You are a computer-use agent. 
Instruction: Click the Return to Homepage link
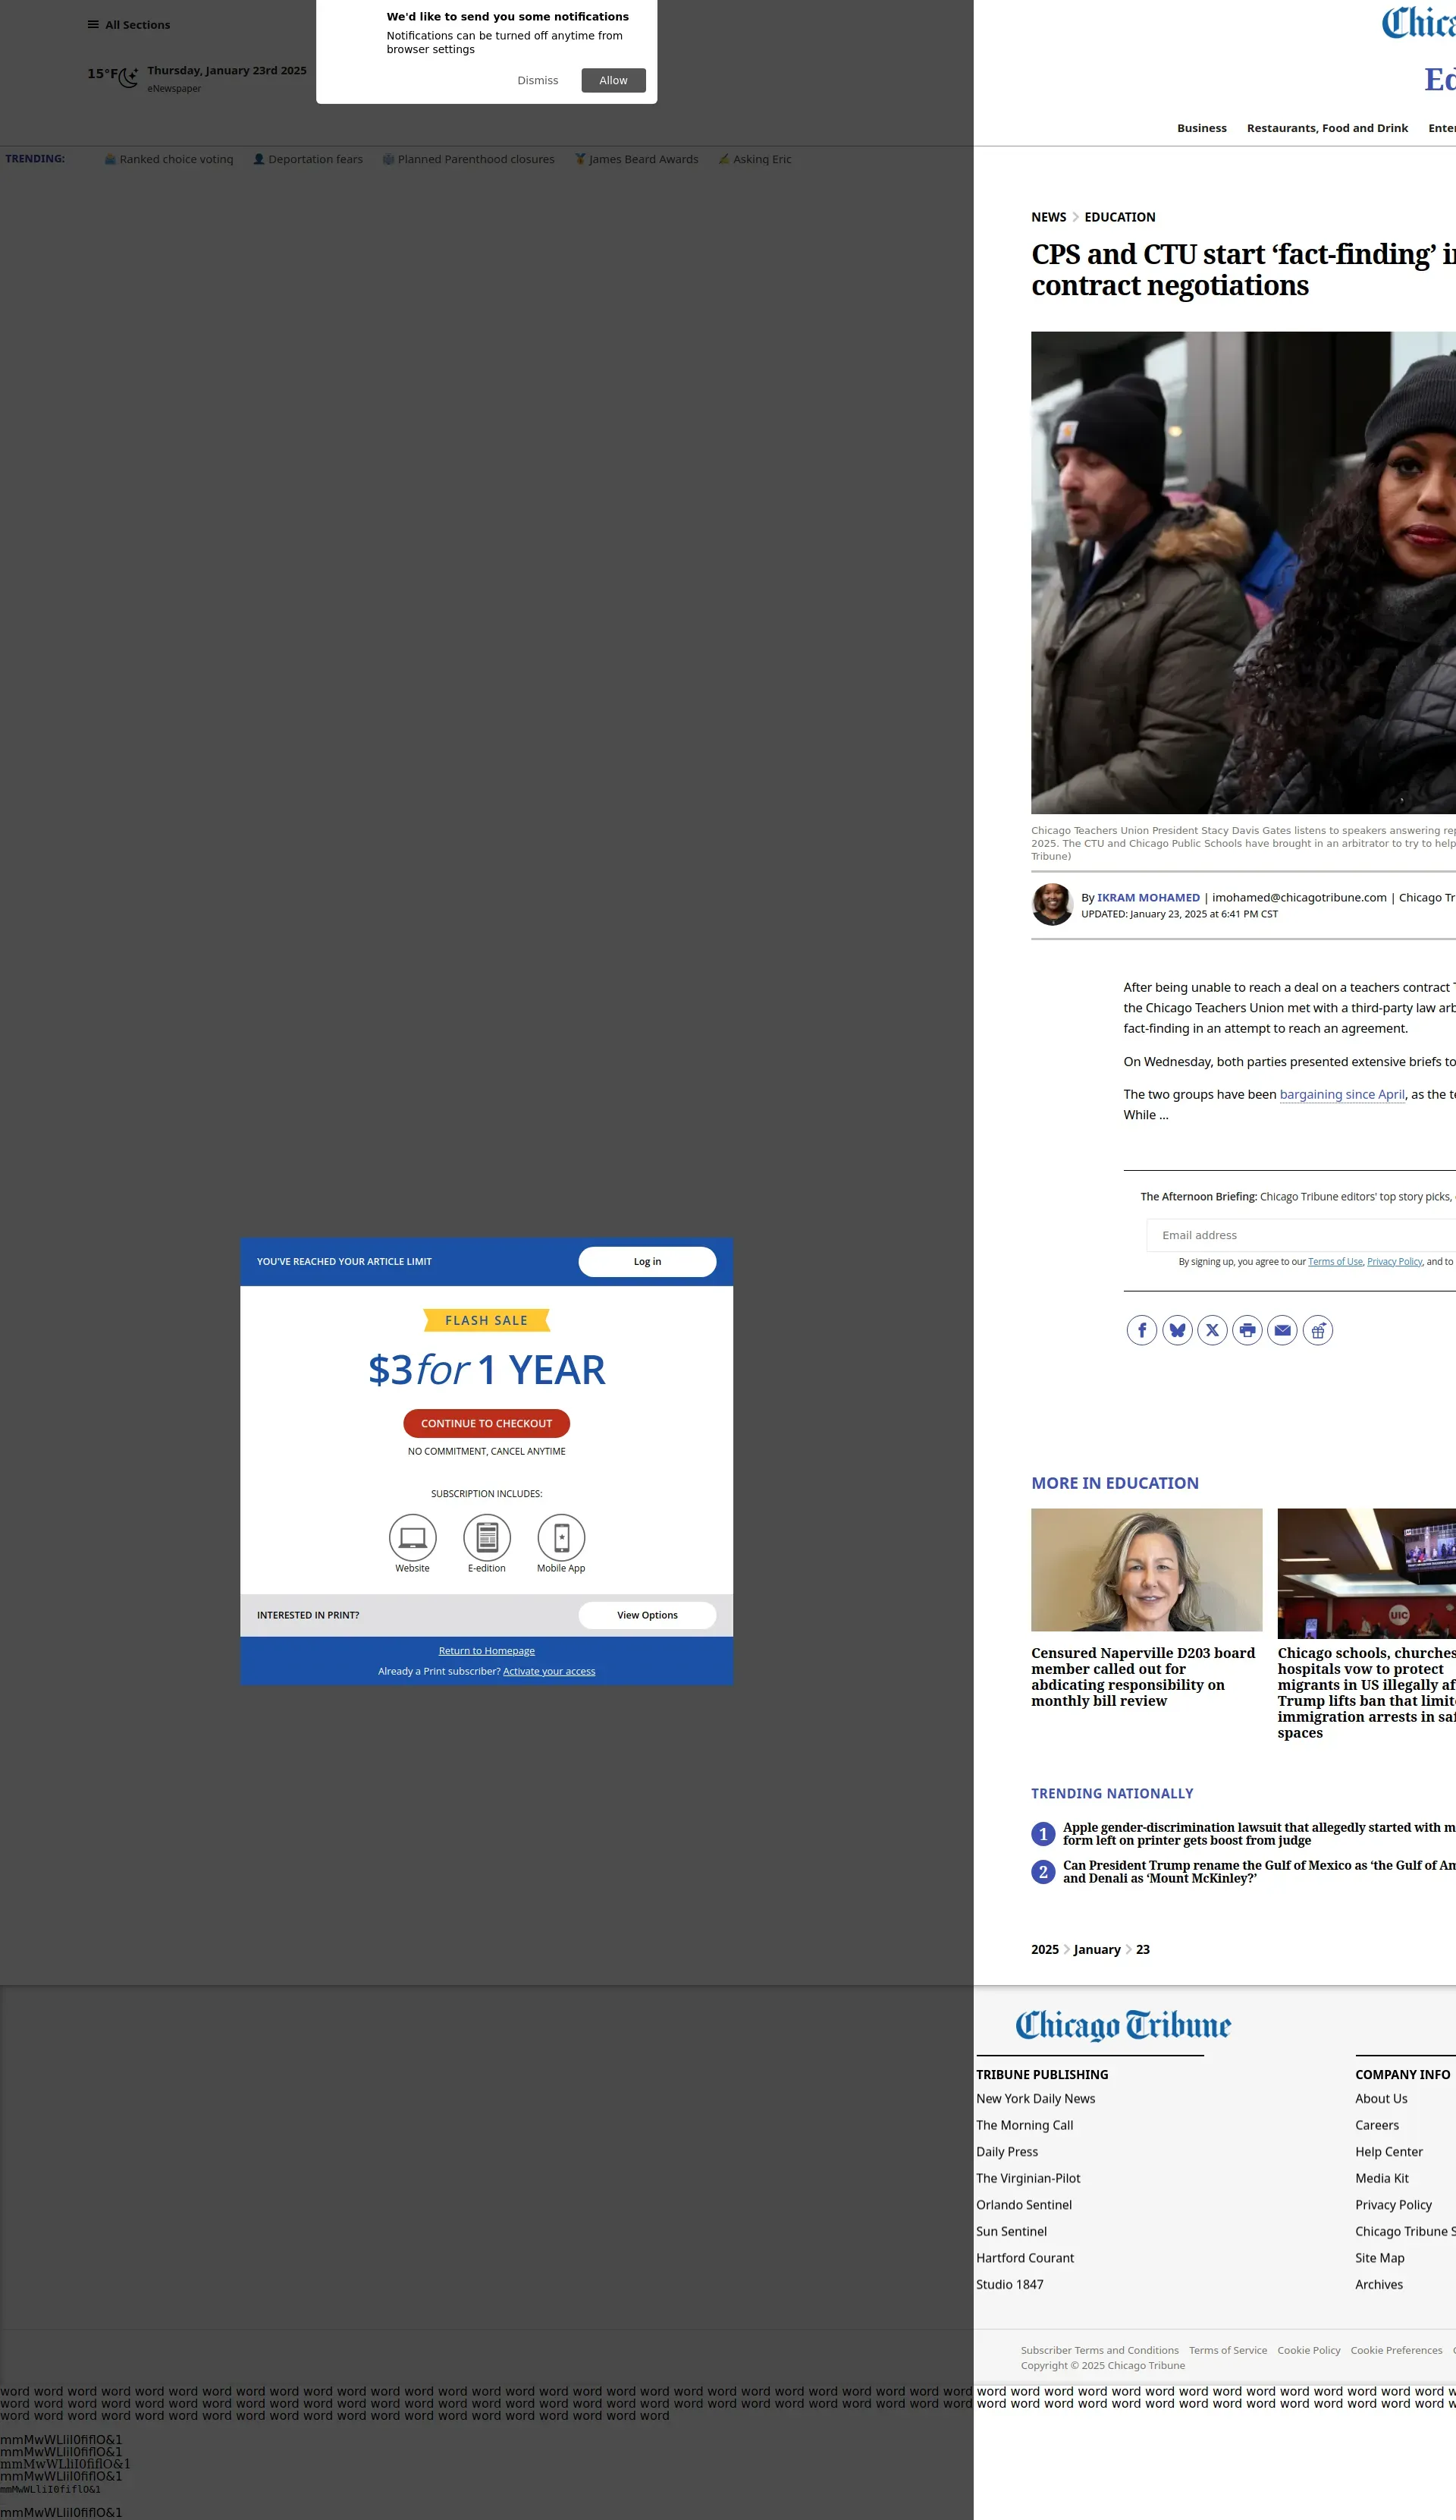[487, 1651]
